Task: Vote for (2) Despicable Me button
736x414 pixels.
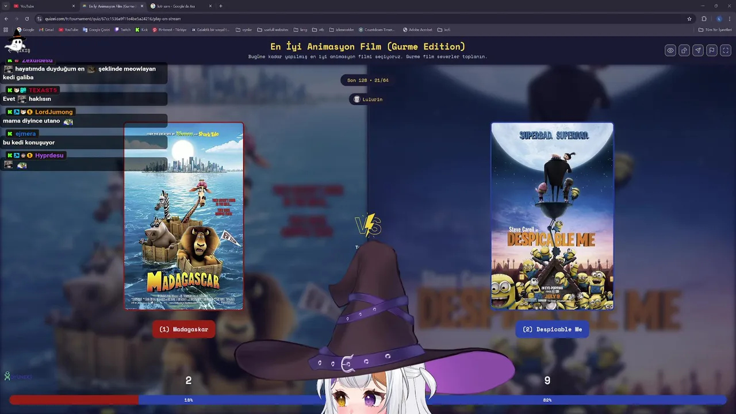Action: (x=552, y=329)
